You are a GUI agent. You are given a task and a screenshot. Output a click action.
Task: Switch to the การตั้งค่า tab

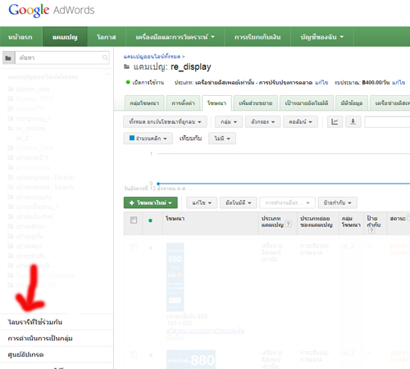(x=183, y=103)
